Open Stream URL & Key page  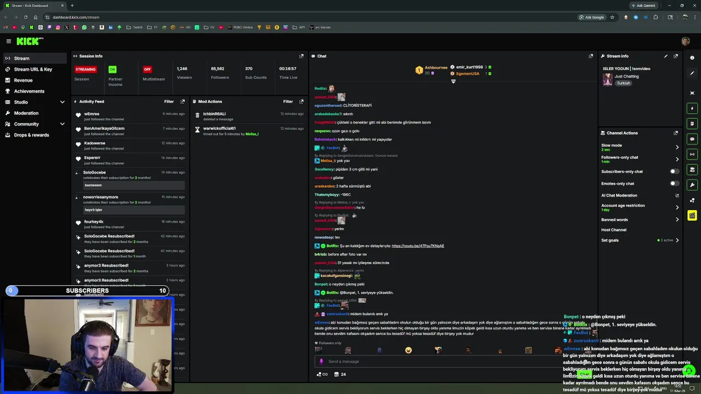point(35,69)
